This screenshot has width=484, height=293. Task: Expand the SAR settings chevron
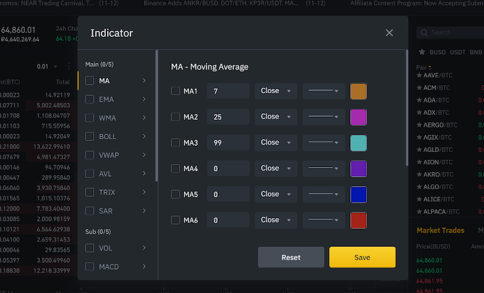(144, 211)
